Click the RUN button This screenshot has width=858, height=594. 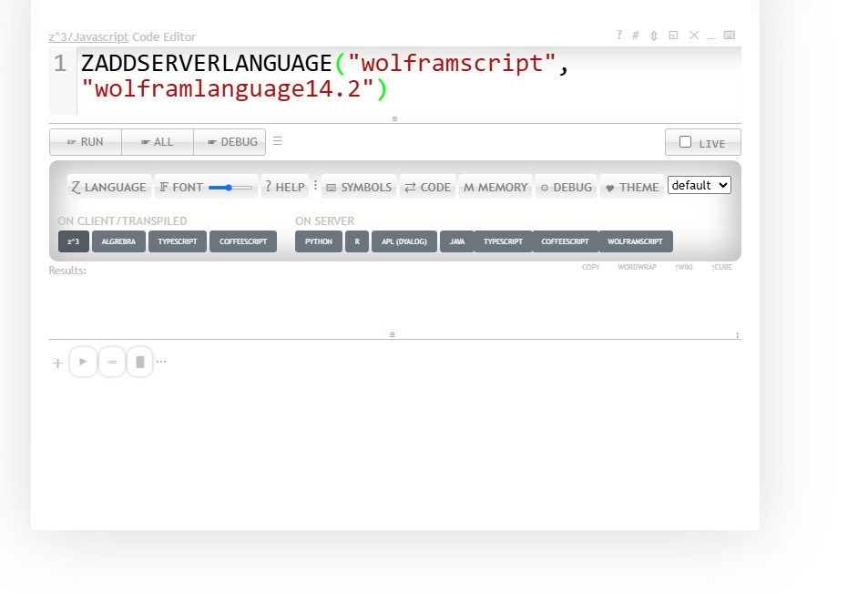tap(86, 142)
